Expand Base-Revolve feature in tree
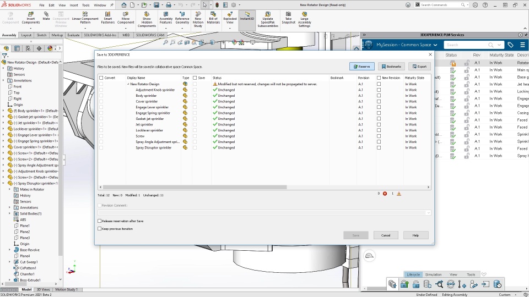 click(x=9, y=250)
